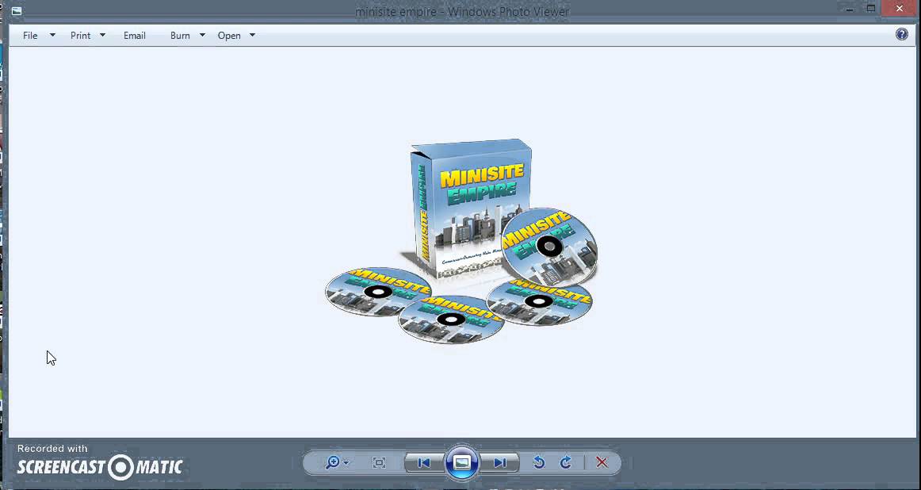
Task: Open the Open menu
Action: tap(229, 36)
